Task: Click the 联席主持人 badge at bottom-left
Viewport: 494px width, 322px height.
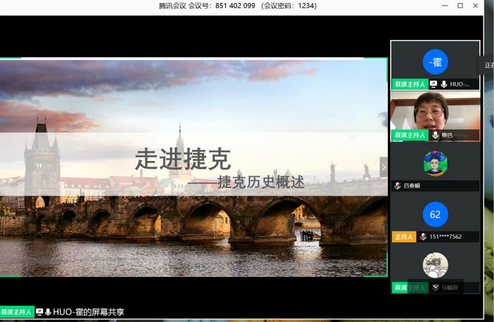Action: point(16,312)
